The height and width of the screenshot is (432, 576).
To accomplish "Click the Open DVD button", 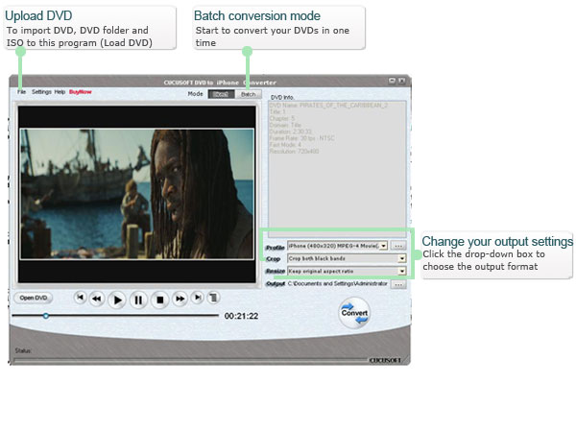I will [33, 298].
